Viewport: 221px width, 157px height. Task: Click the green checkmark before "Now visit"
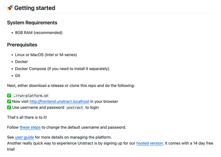point(9,101)
